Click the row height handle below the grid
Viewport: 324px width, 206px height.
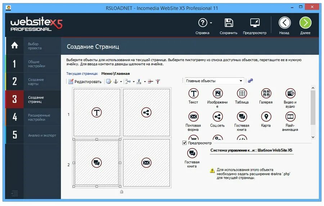pos(122,192)
